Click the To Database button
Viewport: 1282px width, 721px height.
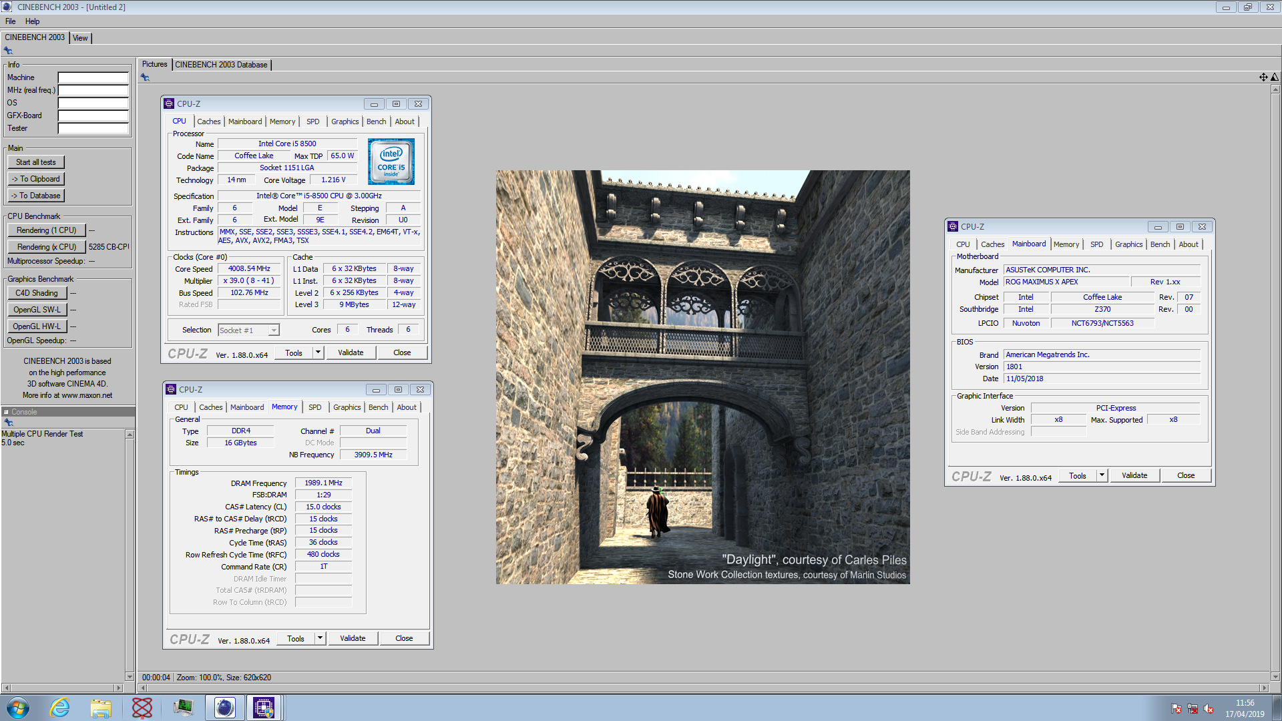[36, 196]
